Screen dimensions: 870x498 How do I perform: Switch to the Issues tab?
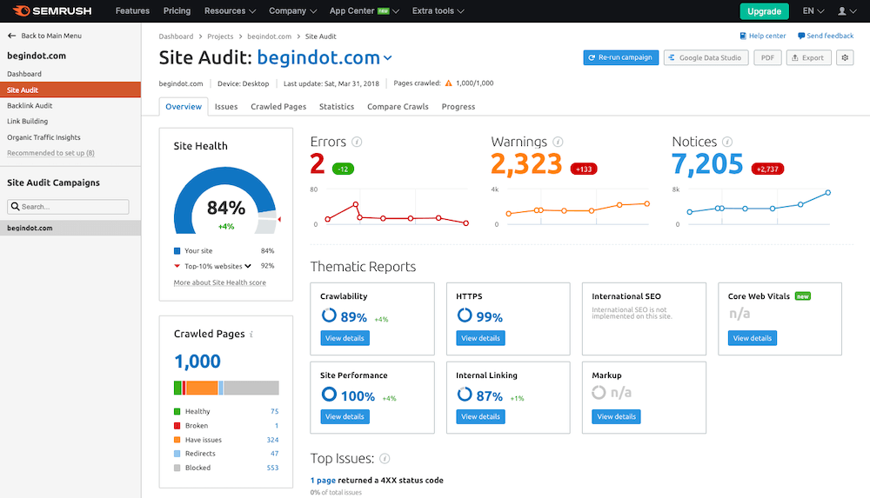(226, 107)
